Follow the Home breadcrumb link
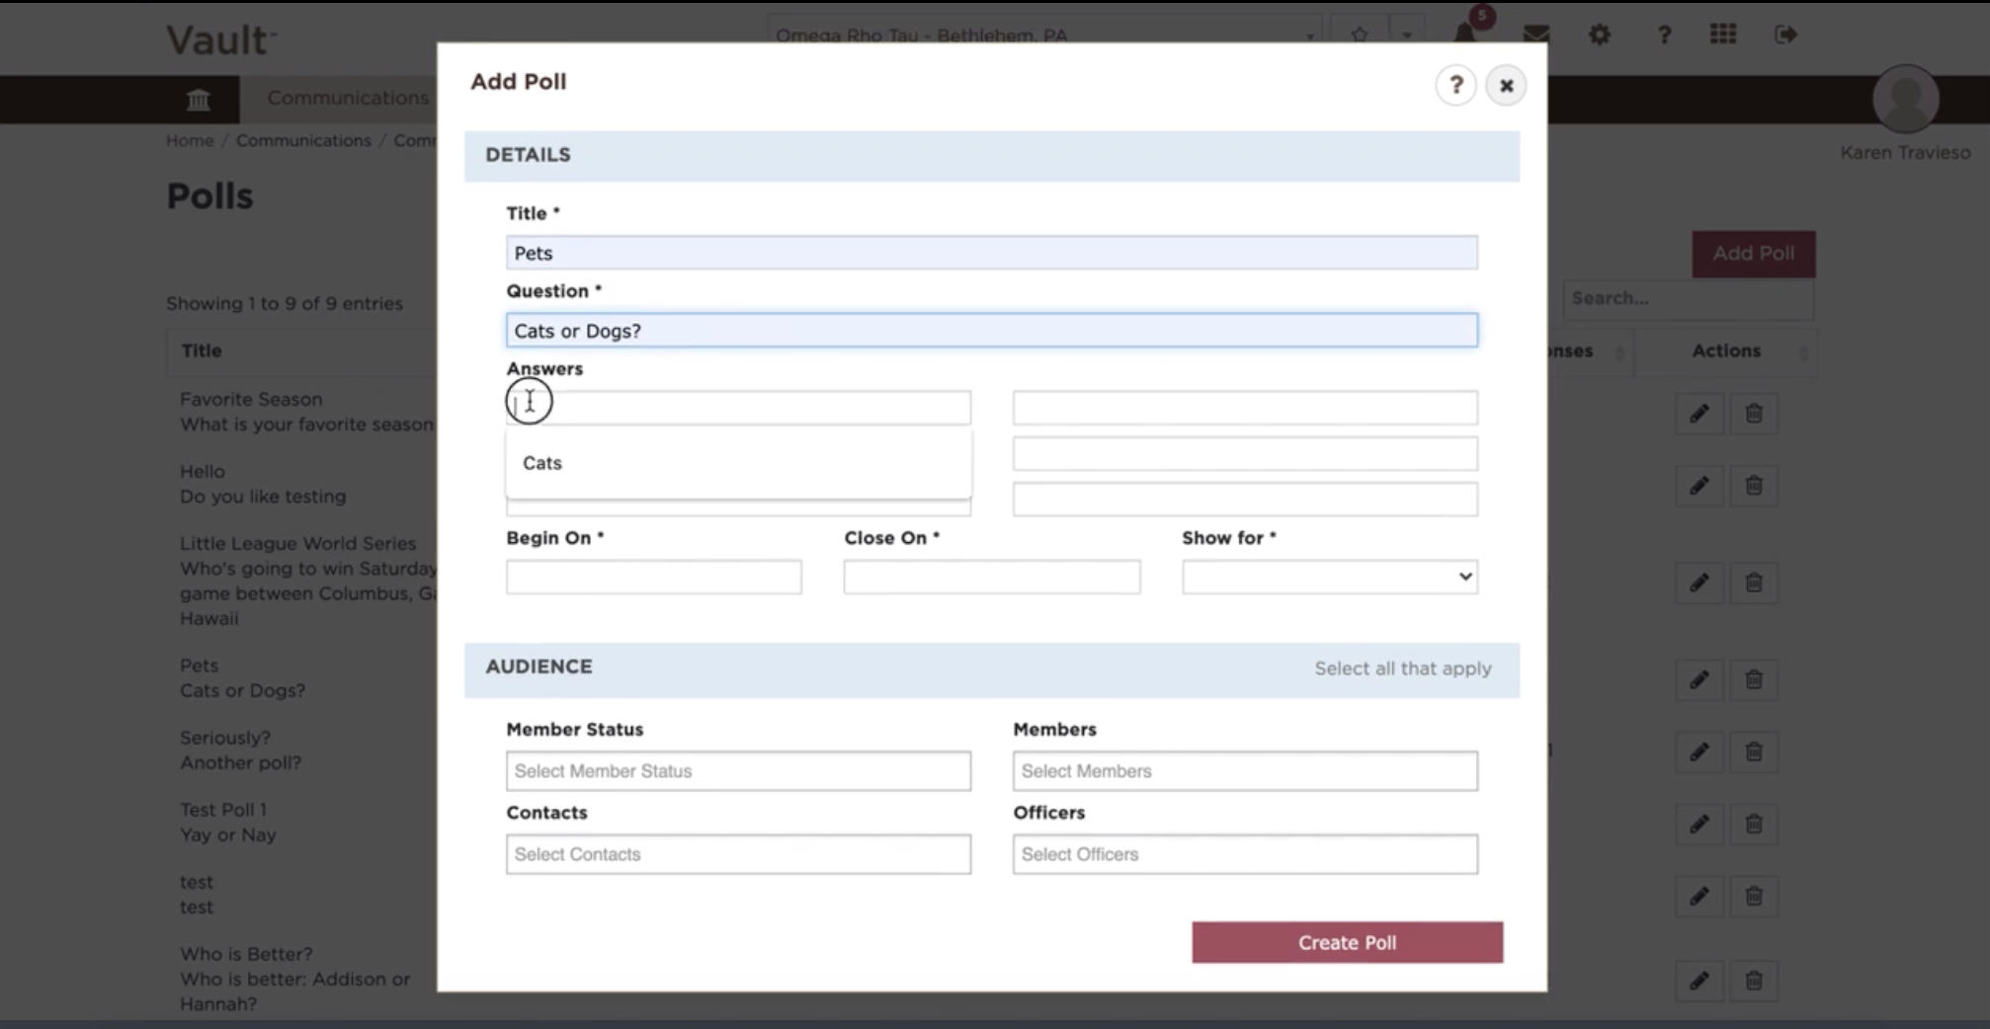Screen dimensions: 1990x1029 tap(190, 140)
